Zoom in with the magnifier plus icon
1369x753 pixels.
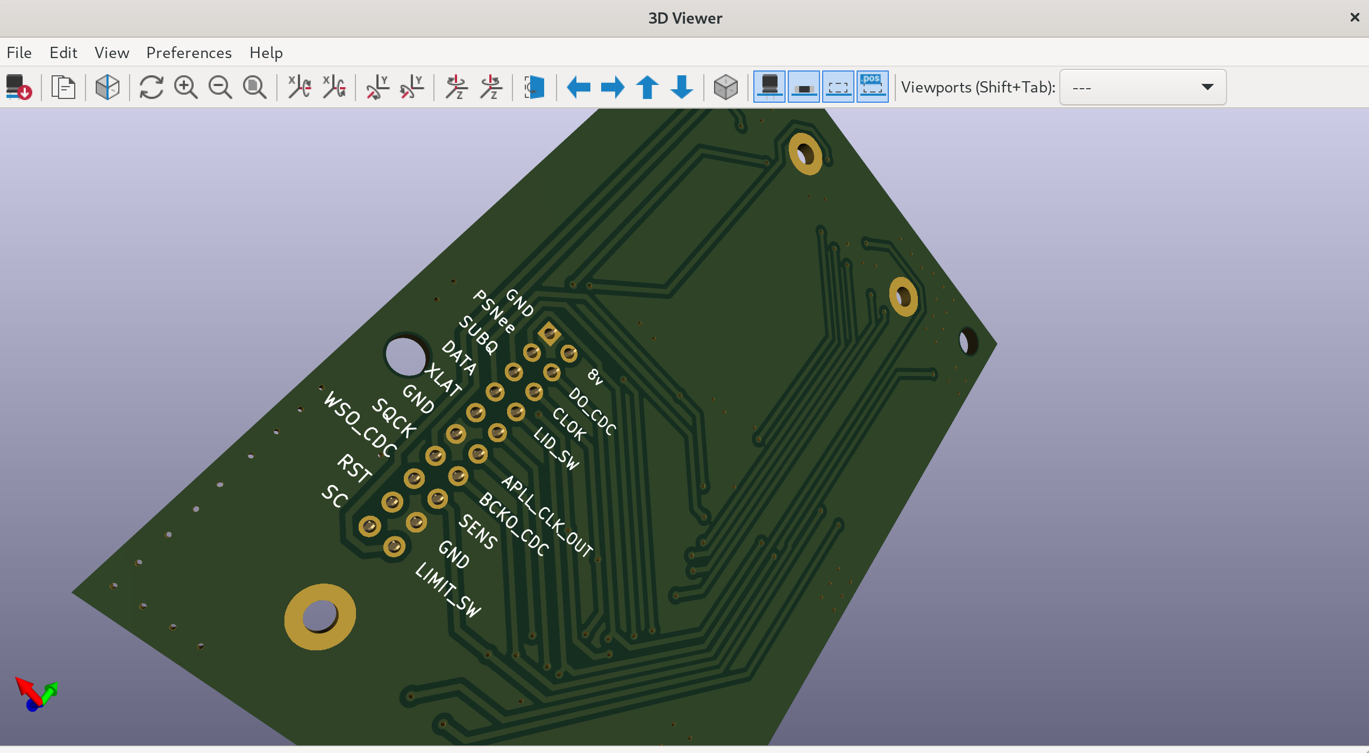(186, 87)
